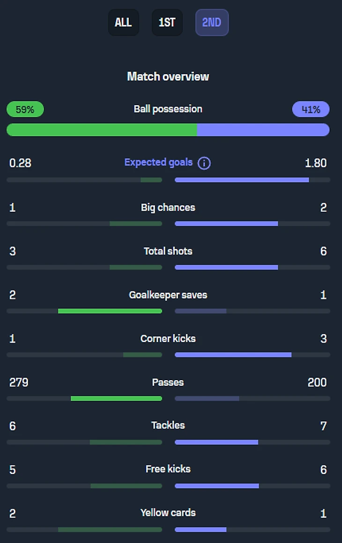This screenshot has height=543, width=342.
Task: Click the green ball possession bar segment
Action: tap(102, 130)
